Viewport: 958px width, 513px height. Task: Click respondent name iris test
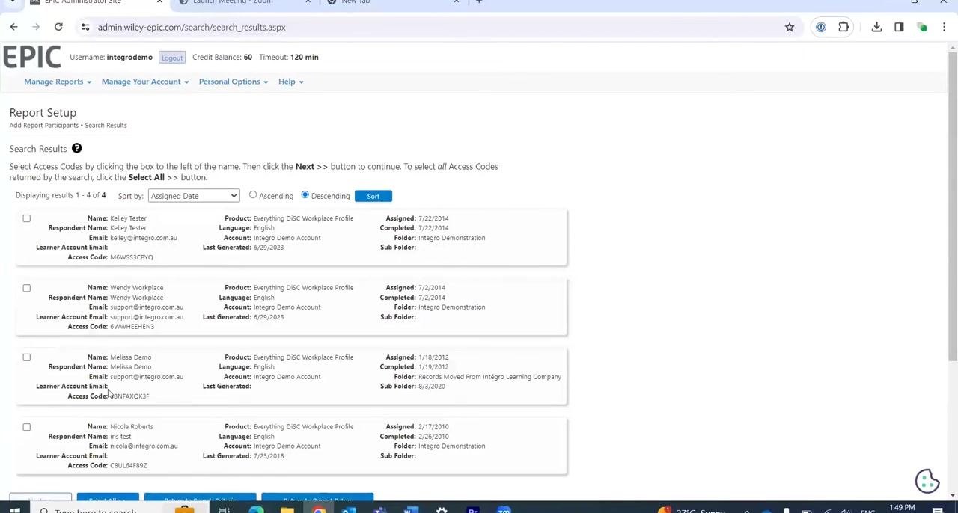(120, 437)
